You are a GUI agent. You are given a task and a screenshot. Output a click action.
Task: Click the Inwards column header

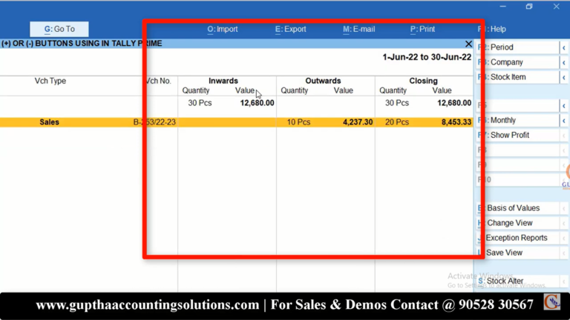click(223, 81)
